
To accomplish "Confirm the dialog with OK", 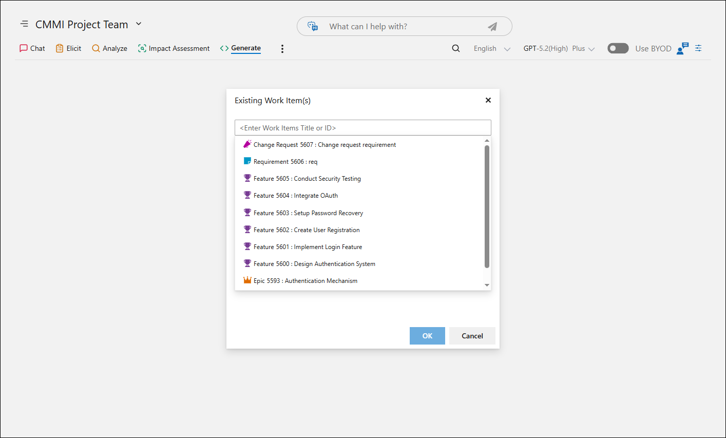I will pos(427,336).
